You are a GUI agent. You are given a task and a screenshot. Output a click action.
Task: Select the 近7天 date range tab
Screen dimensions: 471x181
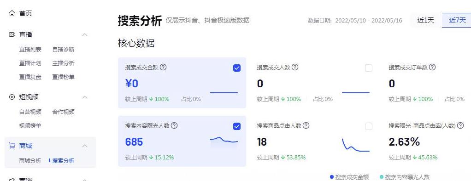click(457, 20)
